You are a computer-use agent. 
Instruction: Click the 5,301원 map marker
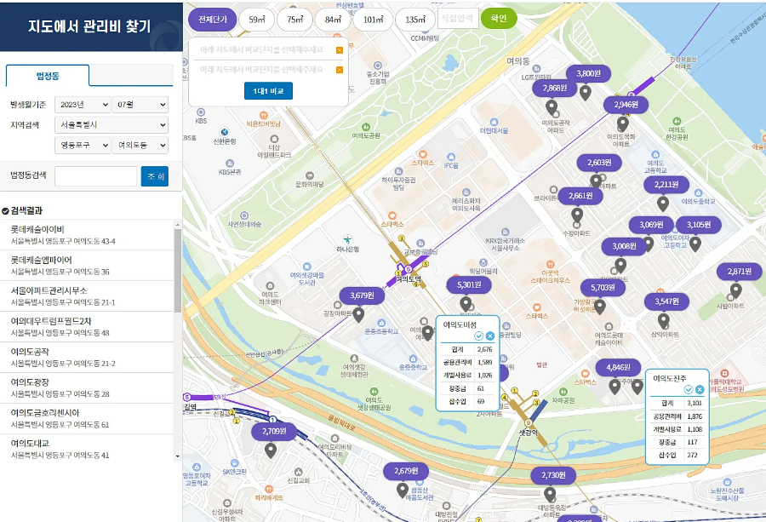[x=469, y=285]
